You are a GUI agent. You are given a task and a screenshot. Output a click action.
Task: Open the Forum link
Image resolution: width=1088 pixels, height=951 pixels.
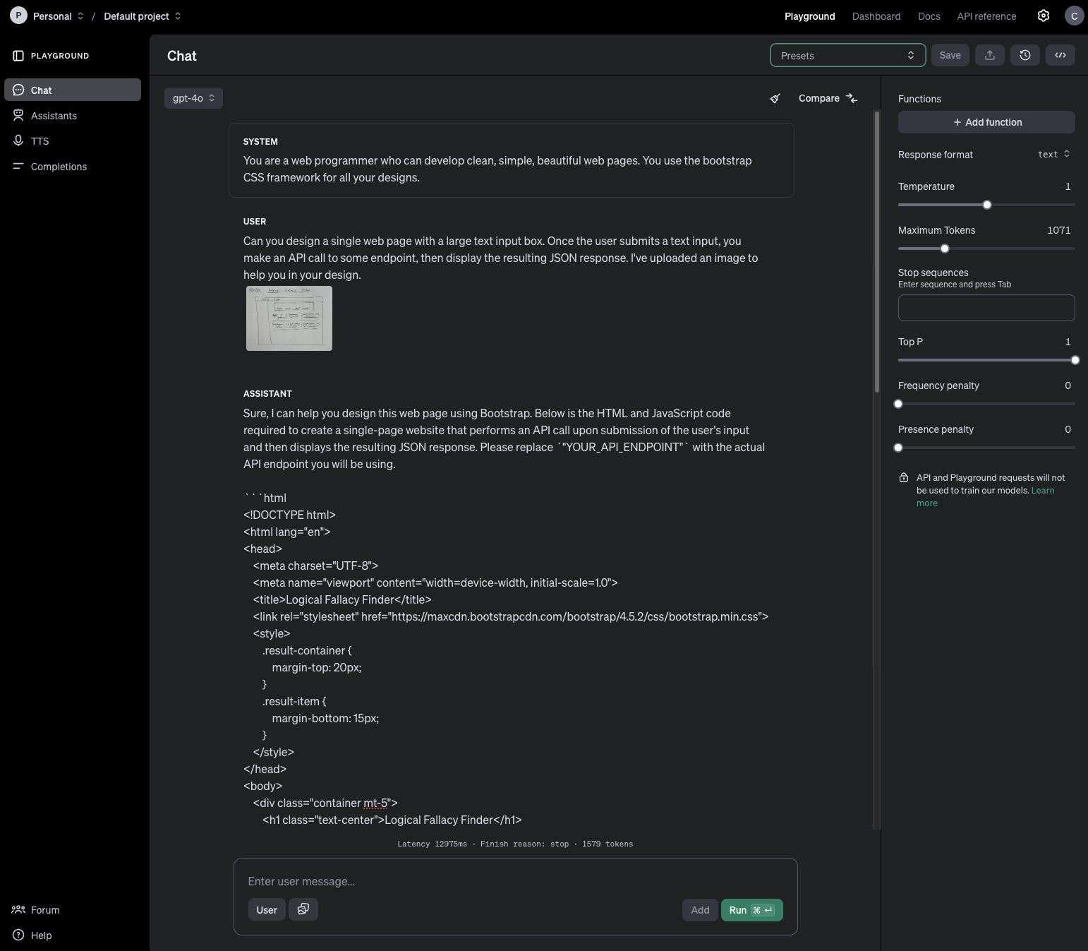pos(45,909)
